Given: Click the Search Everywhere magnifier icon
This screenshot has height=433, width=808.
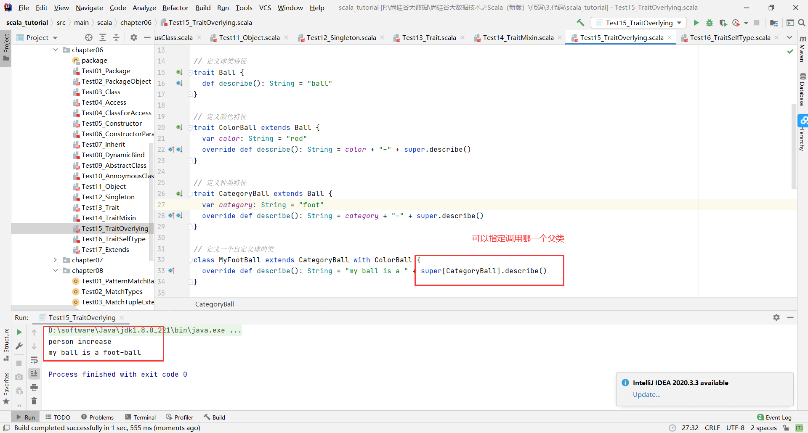Looking at the screenshot, I should [x=802, y=23].
